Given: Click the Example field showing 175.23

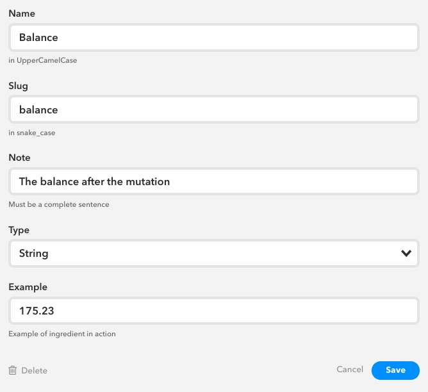Looking at the screenshot, I should click(214, 311).
